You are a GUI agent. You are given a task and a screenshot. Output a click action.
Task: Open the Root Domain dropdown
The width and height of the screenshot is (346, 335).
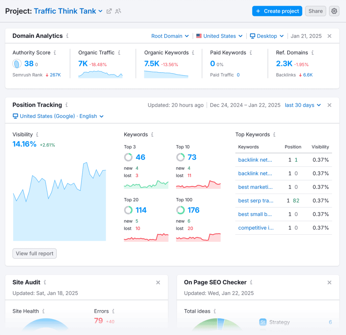170,36
